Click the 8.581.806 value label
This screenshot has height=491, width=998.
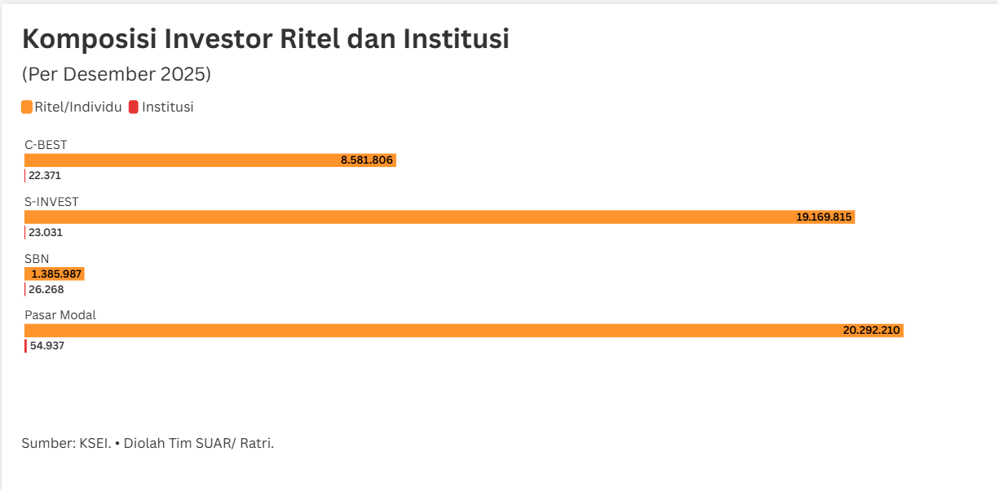(367, 160)
